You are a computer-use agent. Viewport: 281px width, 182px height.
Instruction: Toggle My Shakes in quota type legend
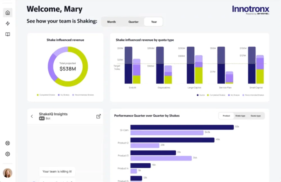point(234,95)
